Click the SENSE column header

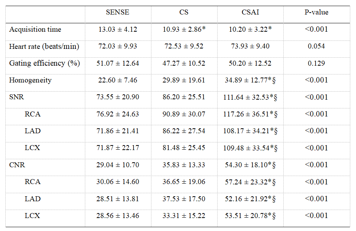tap(117, 12)
